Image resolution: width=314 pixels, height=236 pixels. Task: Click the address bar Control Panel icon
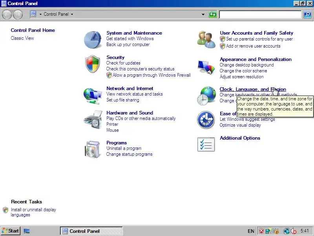[33, 14]
